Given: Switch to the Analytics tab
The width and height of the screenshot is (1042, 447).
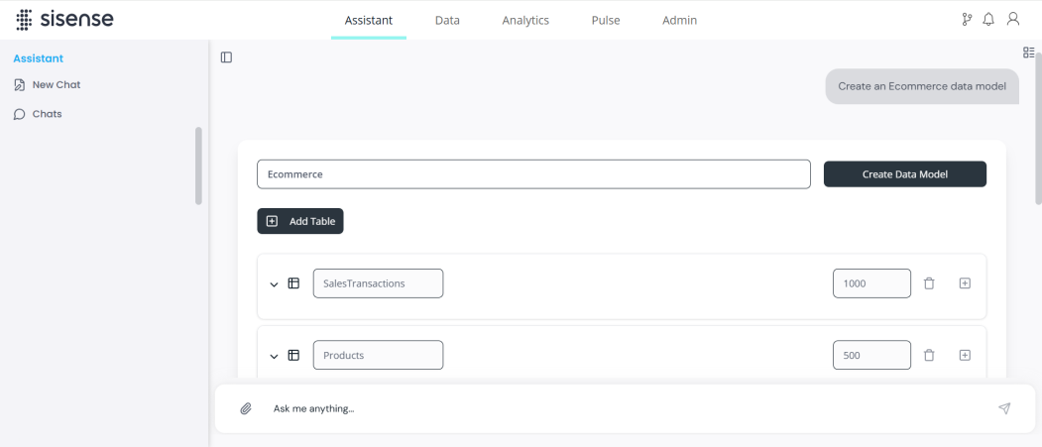Looking at the screenshot, I should pyautogui.click(x=525, y=20).
